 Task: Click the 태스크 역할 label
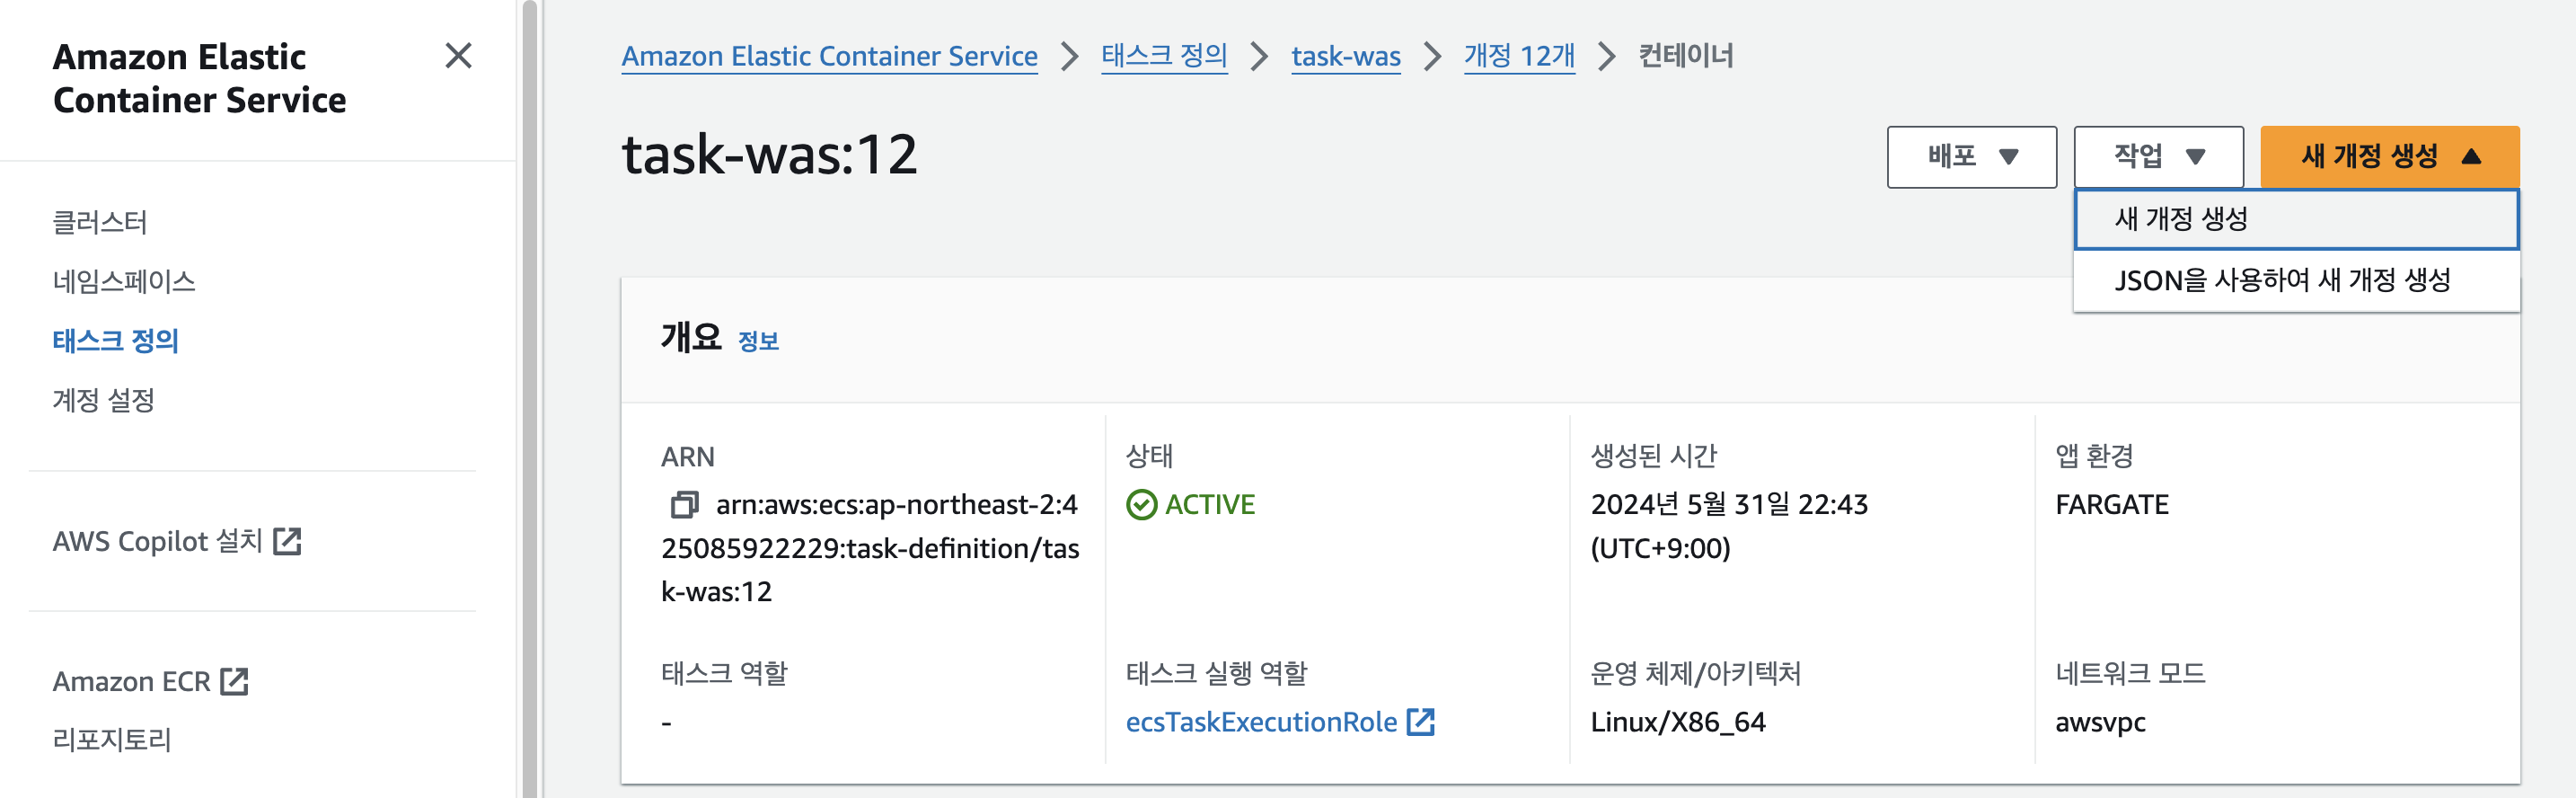[x=724, y=673]
